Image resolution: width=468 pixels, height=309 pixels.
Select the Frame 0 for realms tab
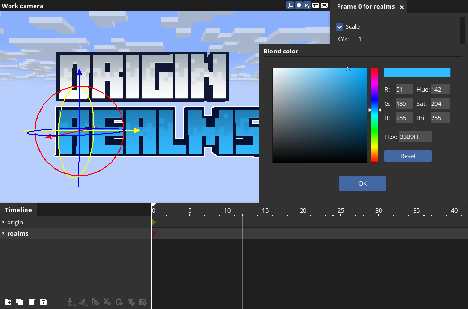click(365, 7)
